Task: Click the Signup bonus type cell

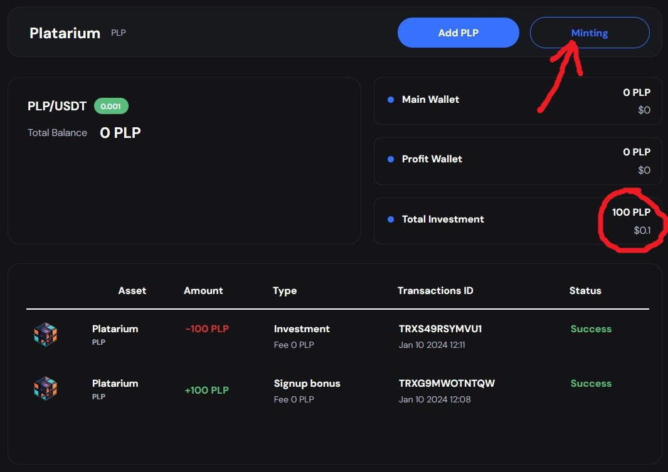Action: [x=307, y=384]
